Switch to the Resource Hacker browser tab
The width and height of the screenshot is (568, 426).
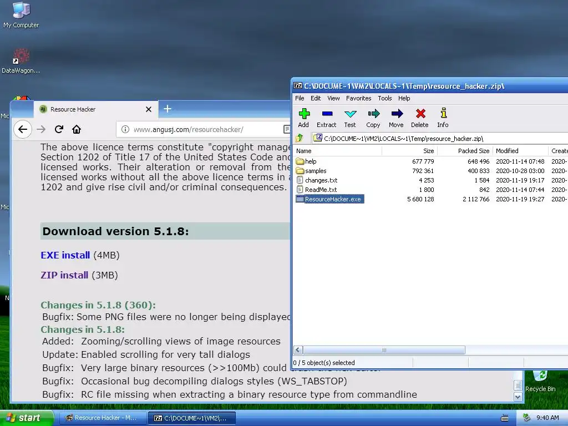coord(96,109)
